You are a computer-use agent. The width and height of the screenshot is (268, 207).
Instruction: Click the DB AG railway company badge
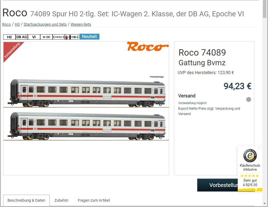coord(21,37)
